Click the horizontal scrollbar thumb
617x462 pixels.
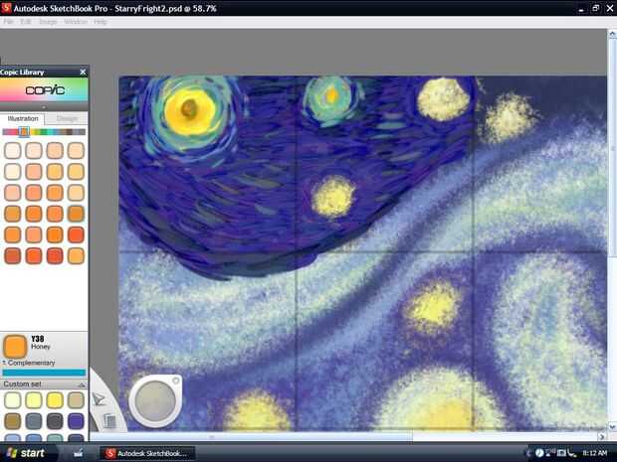(252, 436)
